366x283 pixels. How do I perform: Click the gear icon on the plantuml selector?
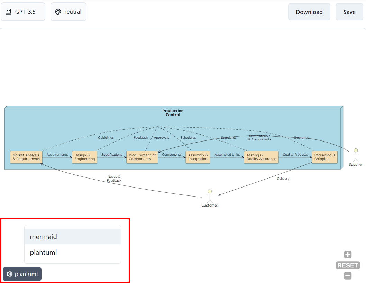point(10,274)
